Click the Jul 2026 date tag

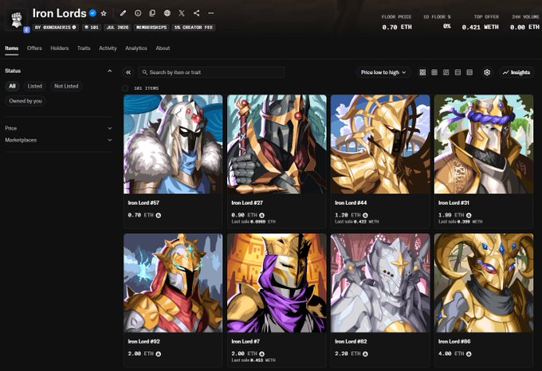pyautogui.click(x=117, y=27)
